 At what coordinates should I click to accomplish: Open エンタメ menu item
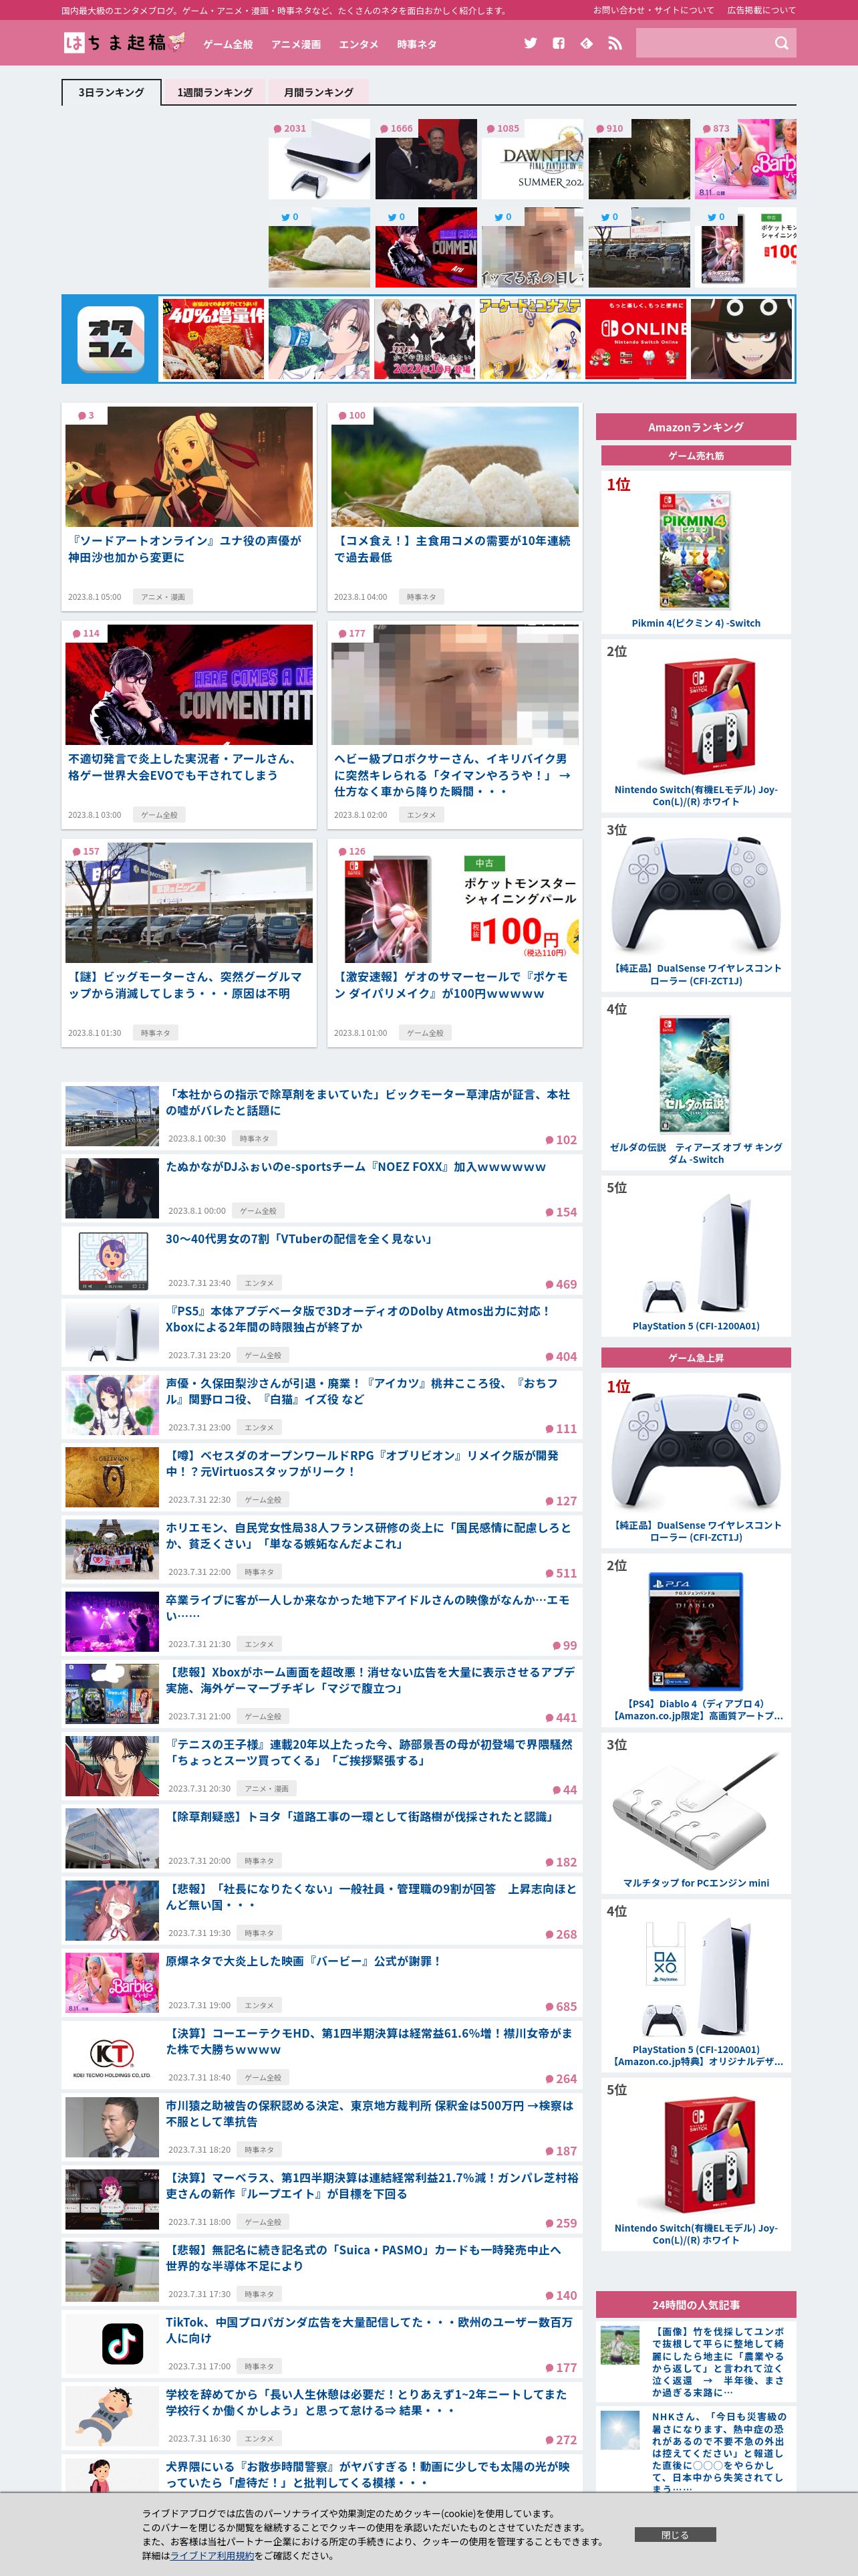(359, 44)
